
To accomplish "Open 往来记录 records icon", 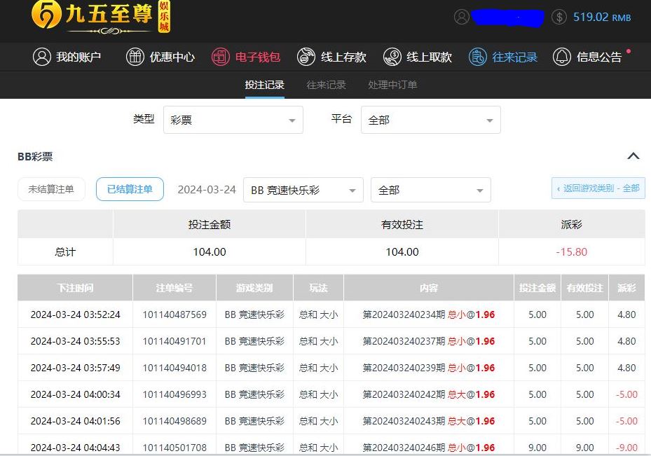I will [x=478, y=57].
